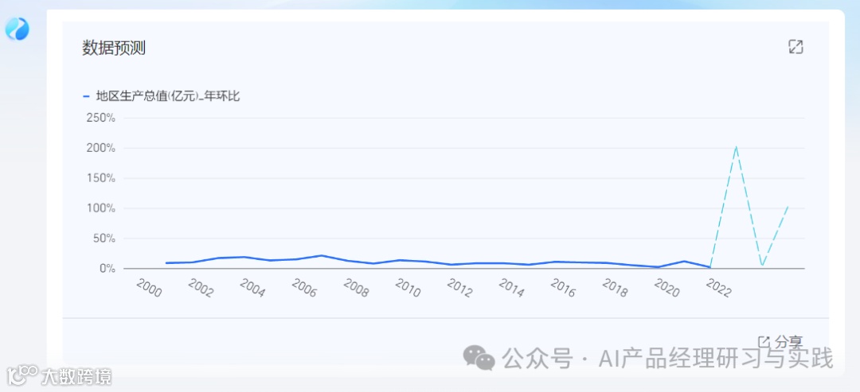Viewport: 860px width, 392px height.
Task: Click the blue legend line marker
Action: pyautogui.click(x=86, y=97)
